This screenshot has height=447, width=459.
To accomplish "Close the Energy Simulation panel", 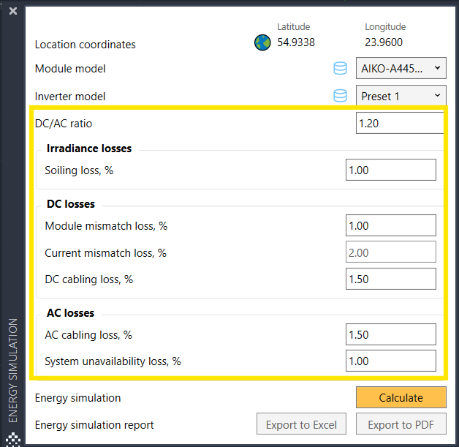I will click(x=12, y=11).
